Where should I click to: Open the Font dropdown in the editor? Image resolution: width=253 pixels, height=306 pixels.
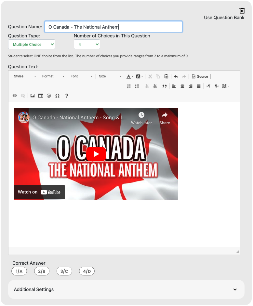point(81,76)
